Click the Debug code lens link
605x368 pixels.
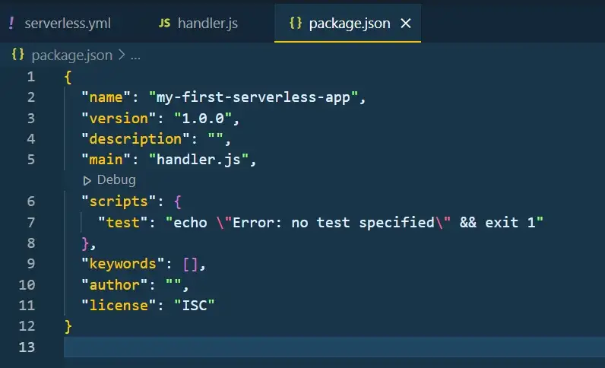tap(116, 180)
